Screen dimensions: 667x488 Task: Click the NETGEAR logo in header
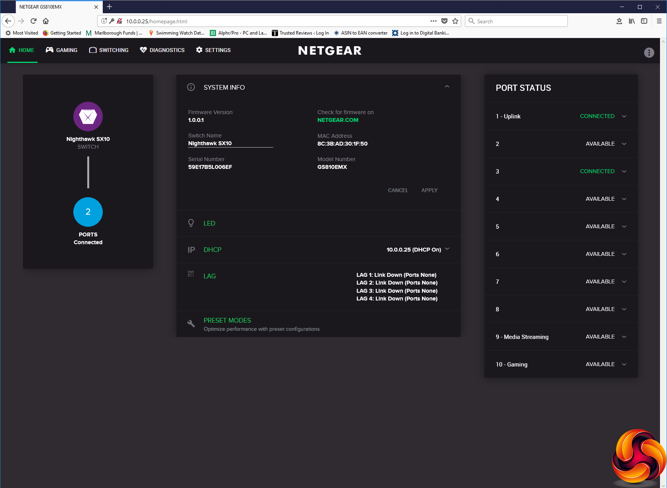coord(330,50)
